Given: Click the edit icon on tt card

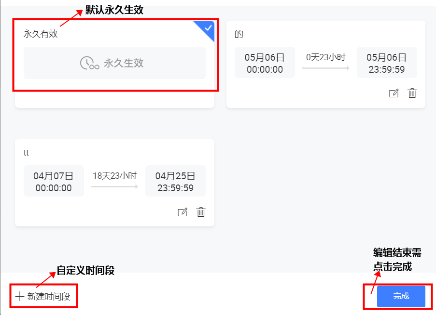Looking at the screenshot, I should [x=183, y=212].
